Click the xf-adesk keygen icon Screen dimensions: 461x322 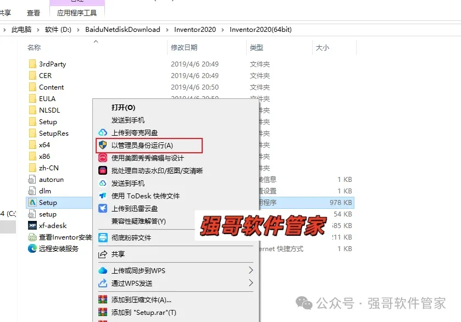coord(32,225)
